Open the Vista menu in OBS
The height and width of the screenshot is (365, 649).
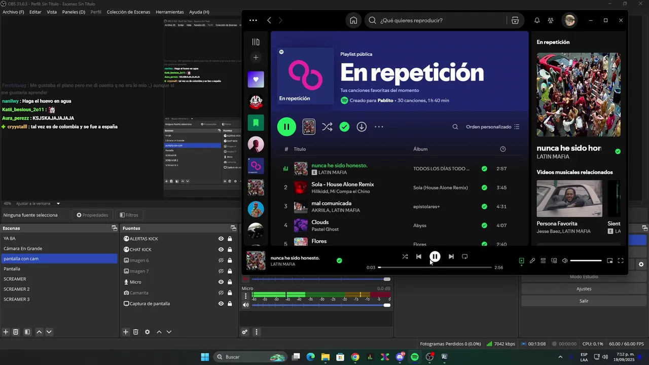(x=52, y=12)
